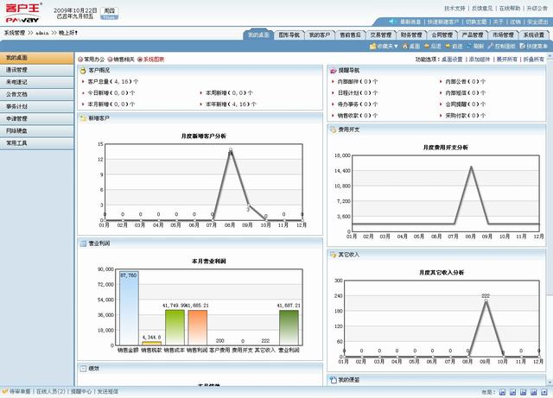Click the first layout icon in bottom-right
Viewport: 553px width, 398px height.
pyautogui.click(x=502, y=391)
